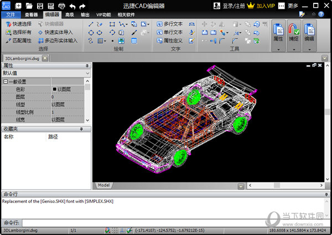Open a file with the folder icon
The height and width of the screenshot is (235, 332).
click(x=29, y=6)
